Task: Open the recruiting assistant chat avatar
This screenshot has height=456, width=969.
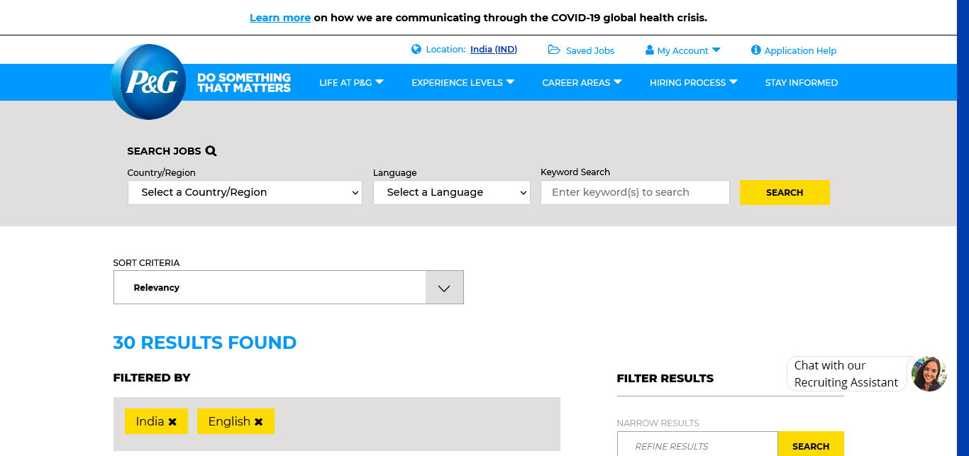Action: pos(929,374)
